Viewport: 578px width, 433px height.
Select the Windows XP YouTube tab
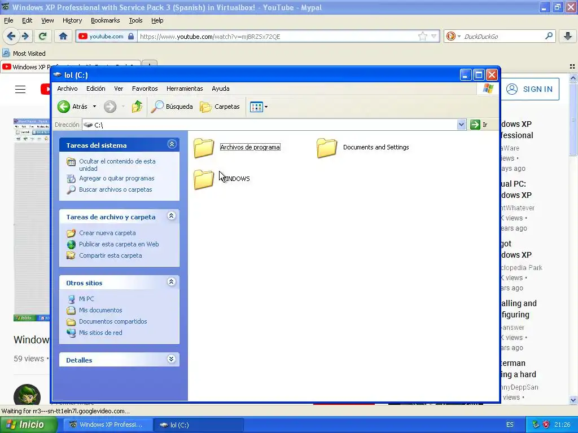tap(70, 67)
